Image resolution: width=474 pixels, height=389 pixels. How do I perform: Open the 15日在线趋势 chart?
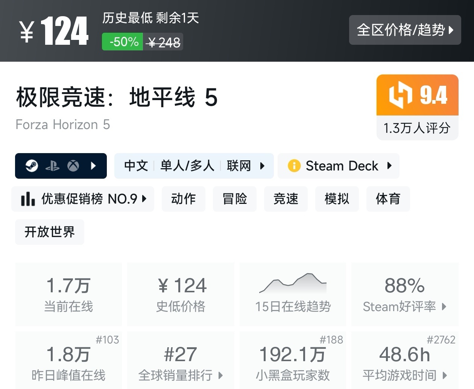[293, 294]
